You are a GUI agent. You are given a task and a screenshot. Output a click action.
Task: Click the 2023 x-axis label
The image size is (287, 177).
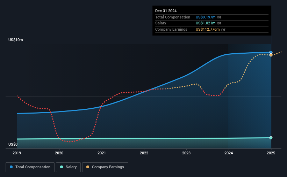click(186, 153)
